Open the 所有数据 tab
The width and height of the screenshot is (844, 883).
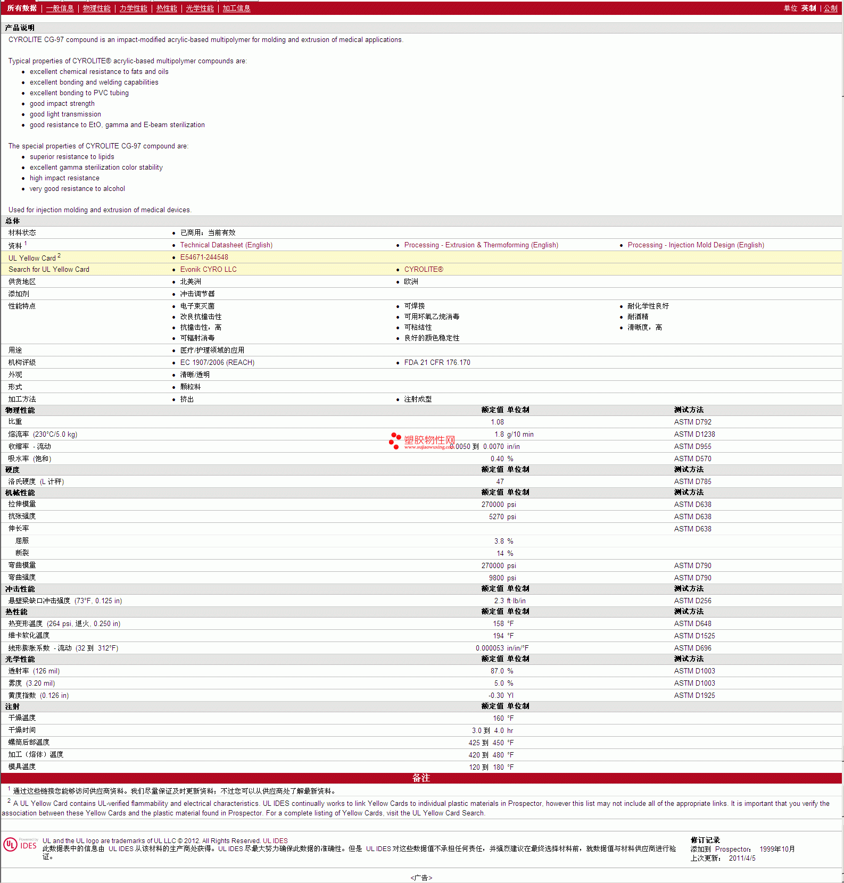pos(22,9)
